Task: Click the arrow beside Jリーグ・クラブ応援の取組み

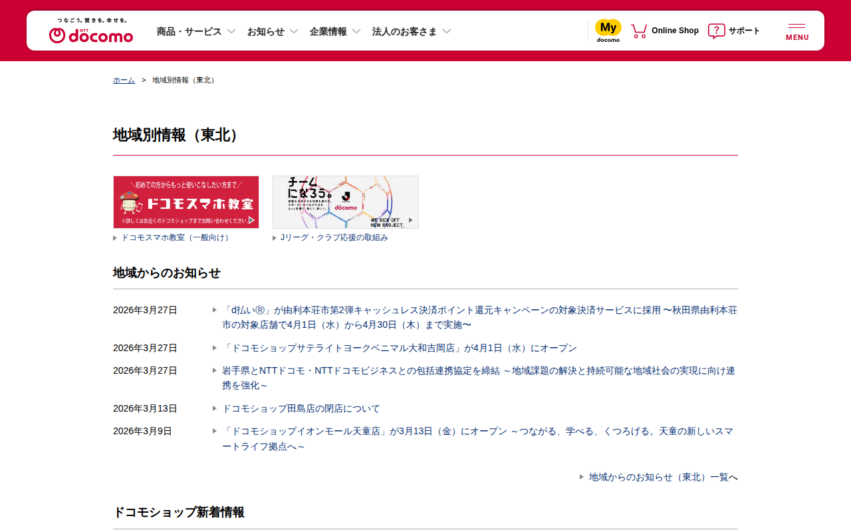Action: pyautogui.click(x=275, y=238)
